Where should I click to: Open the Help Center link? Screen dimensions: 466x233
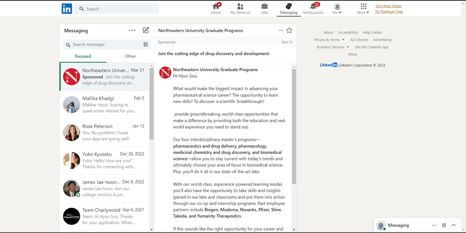click(372, 33)
